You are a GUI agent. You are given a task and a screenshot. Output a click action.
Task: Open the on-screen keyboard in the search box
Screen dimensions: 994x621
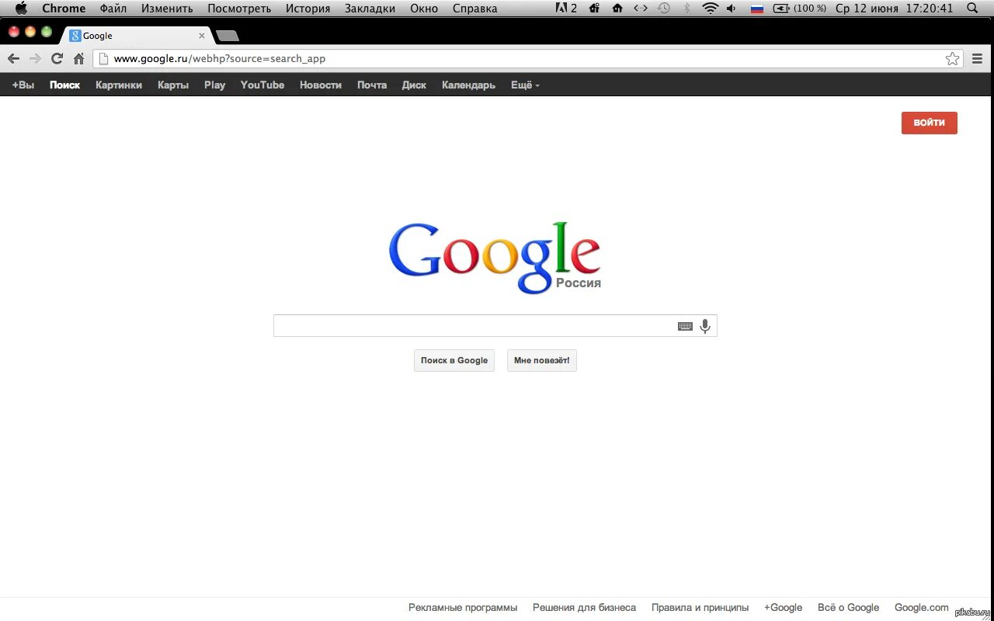pyautogui.click(x=685, y=327)
